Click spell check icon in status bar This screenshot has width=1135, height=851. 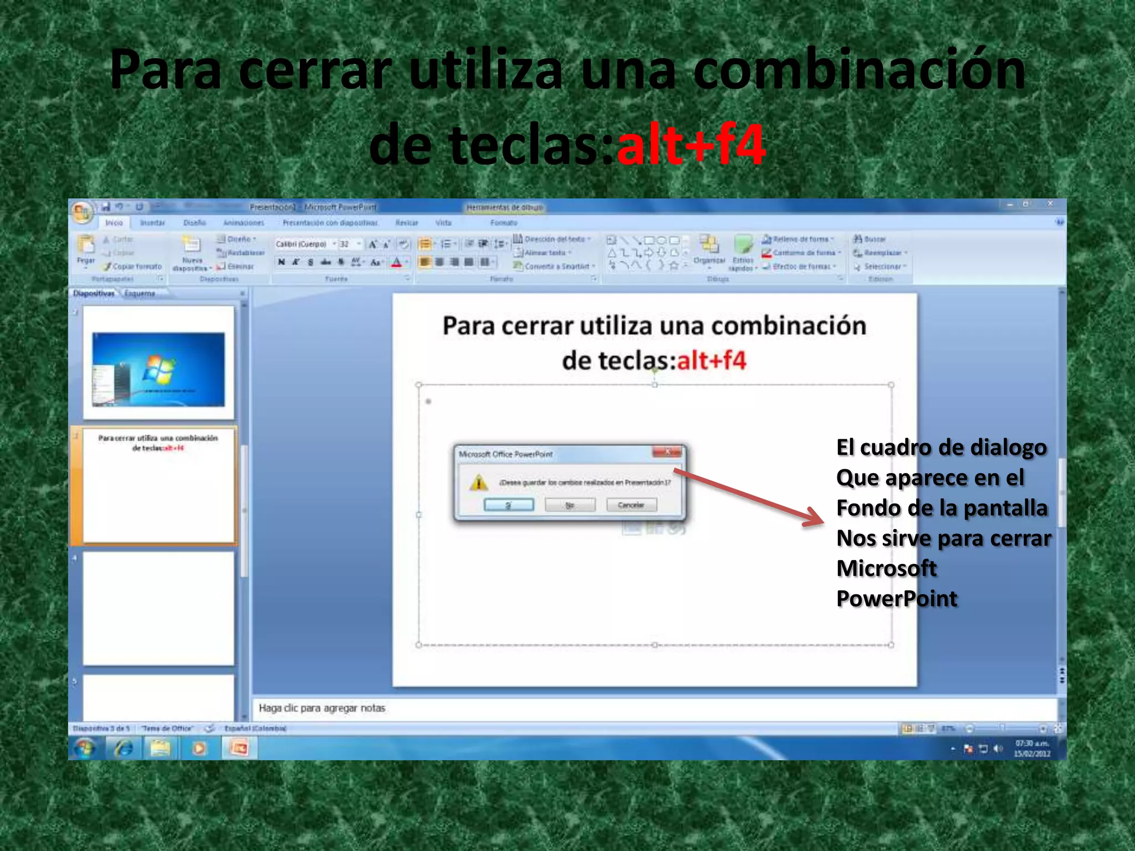[209, 728]
